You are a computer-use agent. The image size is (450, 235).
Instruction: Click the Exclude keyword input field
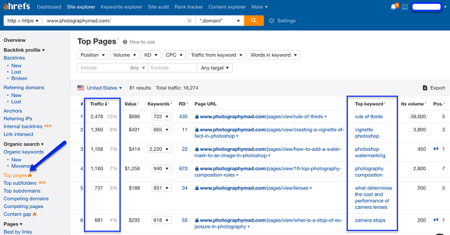click(x=172, y=68)
